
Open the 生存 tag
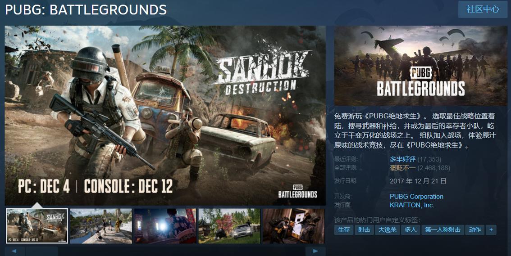tap(344, 229)
